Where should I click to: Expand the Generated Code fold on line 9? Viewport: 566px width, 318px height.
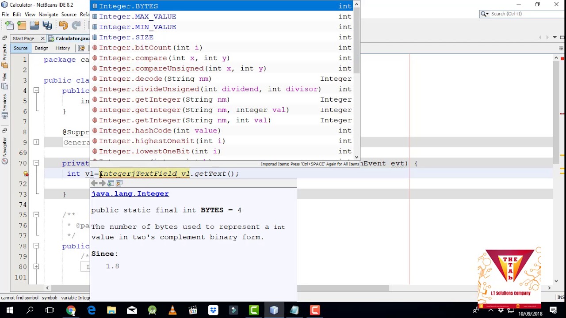36,142
